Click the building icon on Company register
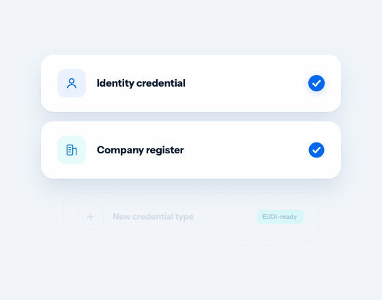This screenshot has width=382, height=300. pyautogui.click(x=72, y=150)
